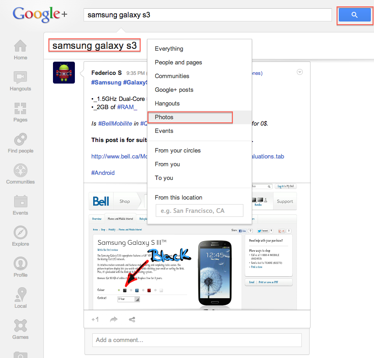
Task: Click the Google+ logo
Action: pyautogui.click(x=40, y=14)
